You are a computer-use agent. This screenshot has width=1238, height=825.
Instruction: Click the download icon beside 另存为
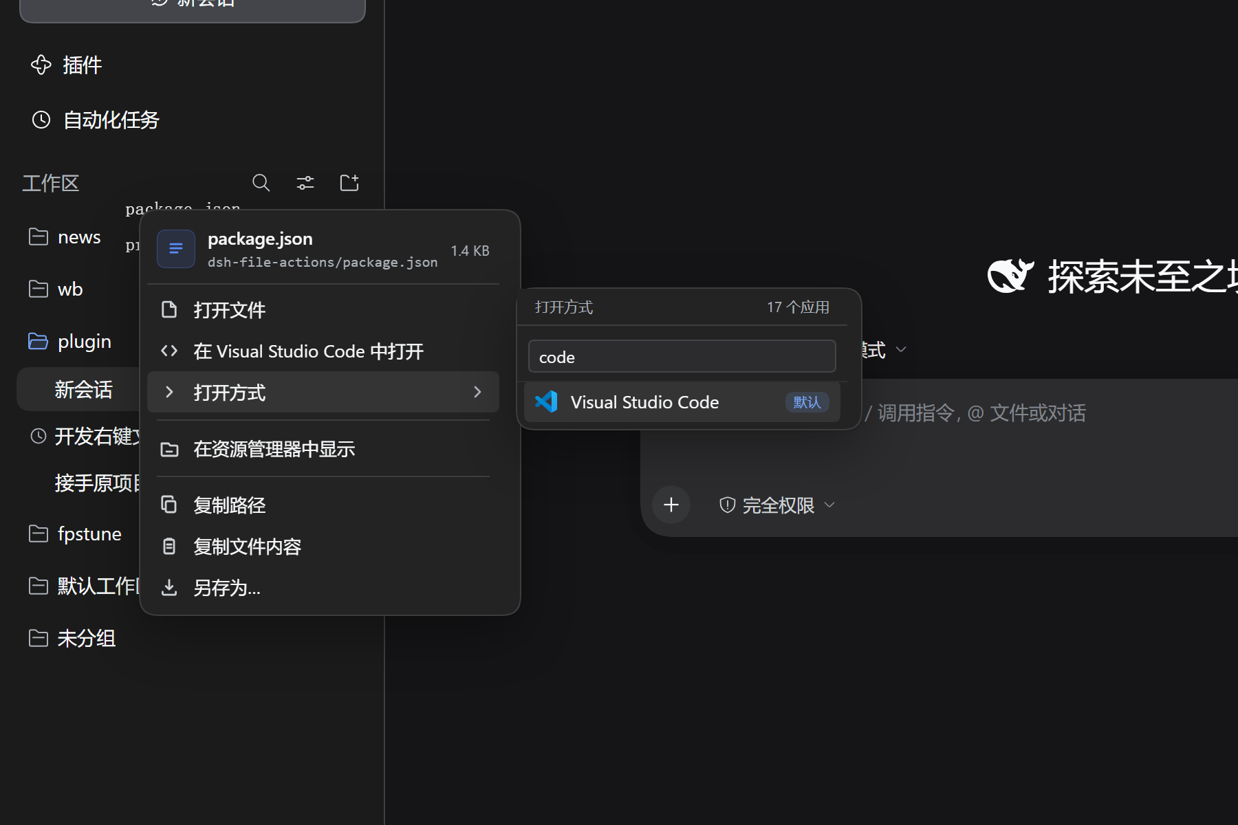[x=169, y=588]
